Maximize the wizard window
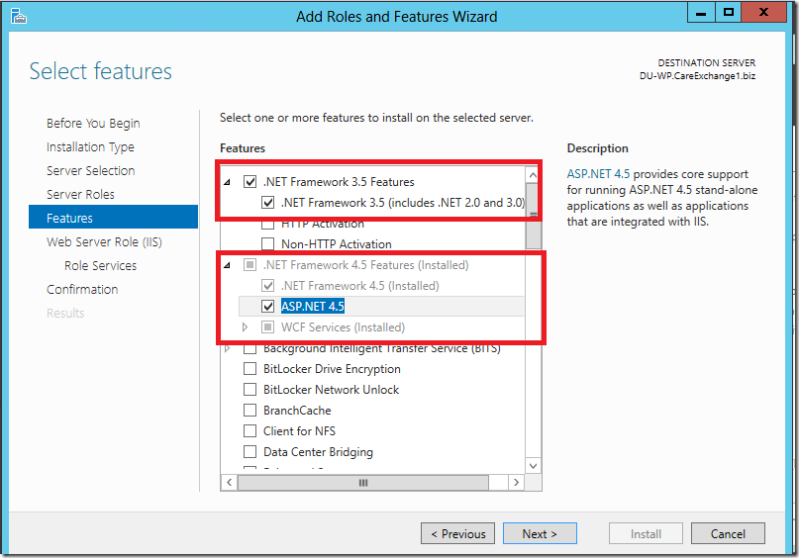799x558 pixels. 728,12
